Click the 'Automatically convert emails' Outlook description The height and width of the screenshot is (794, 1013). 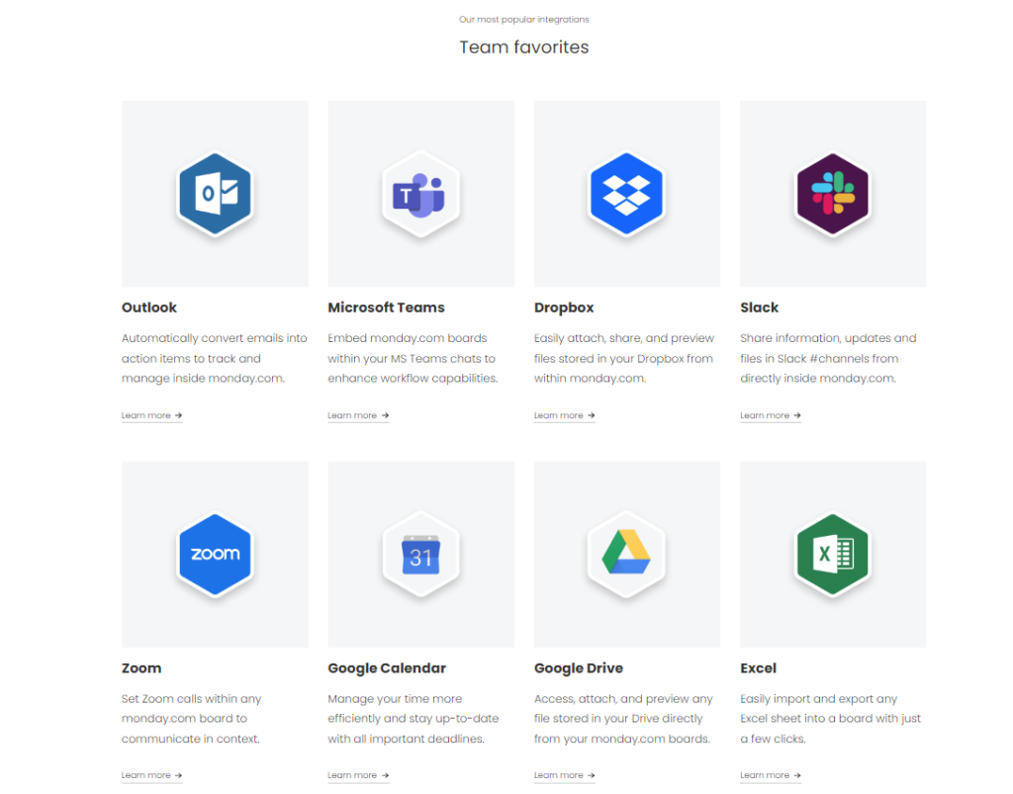215,358
